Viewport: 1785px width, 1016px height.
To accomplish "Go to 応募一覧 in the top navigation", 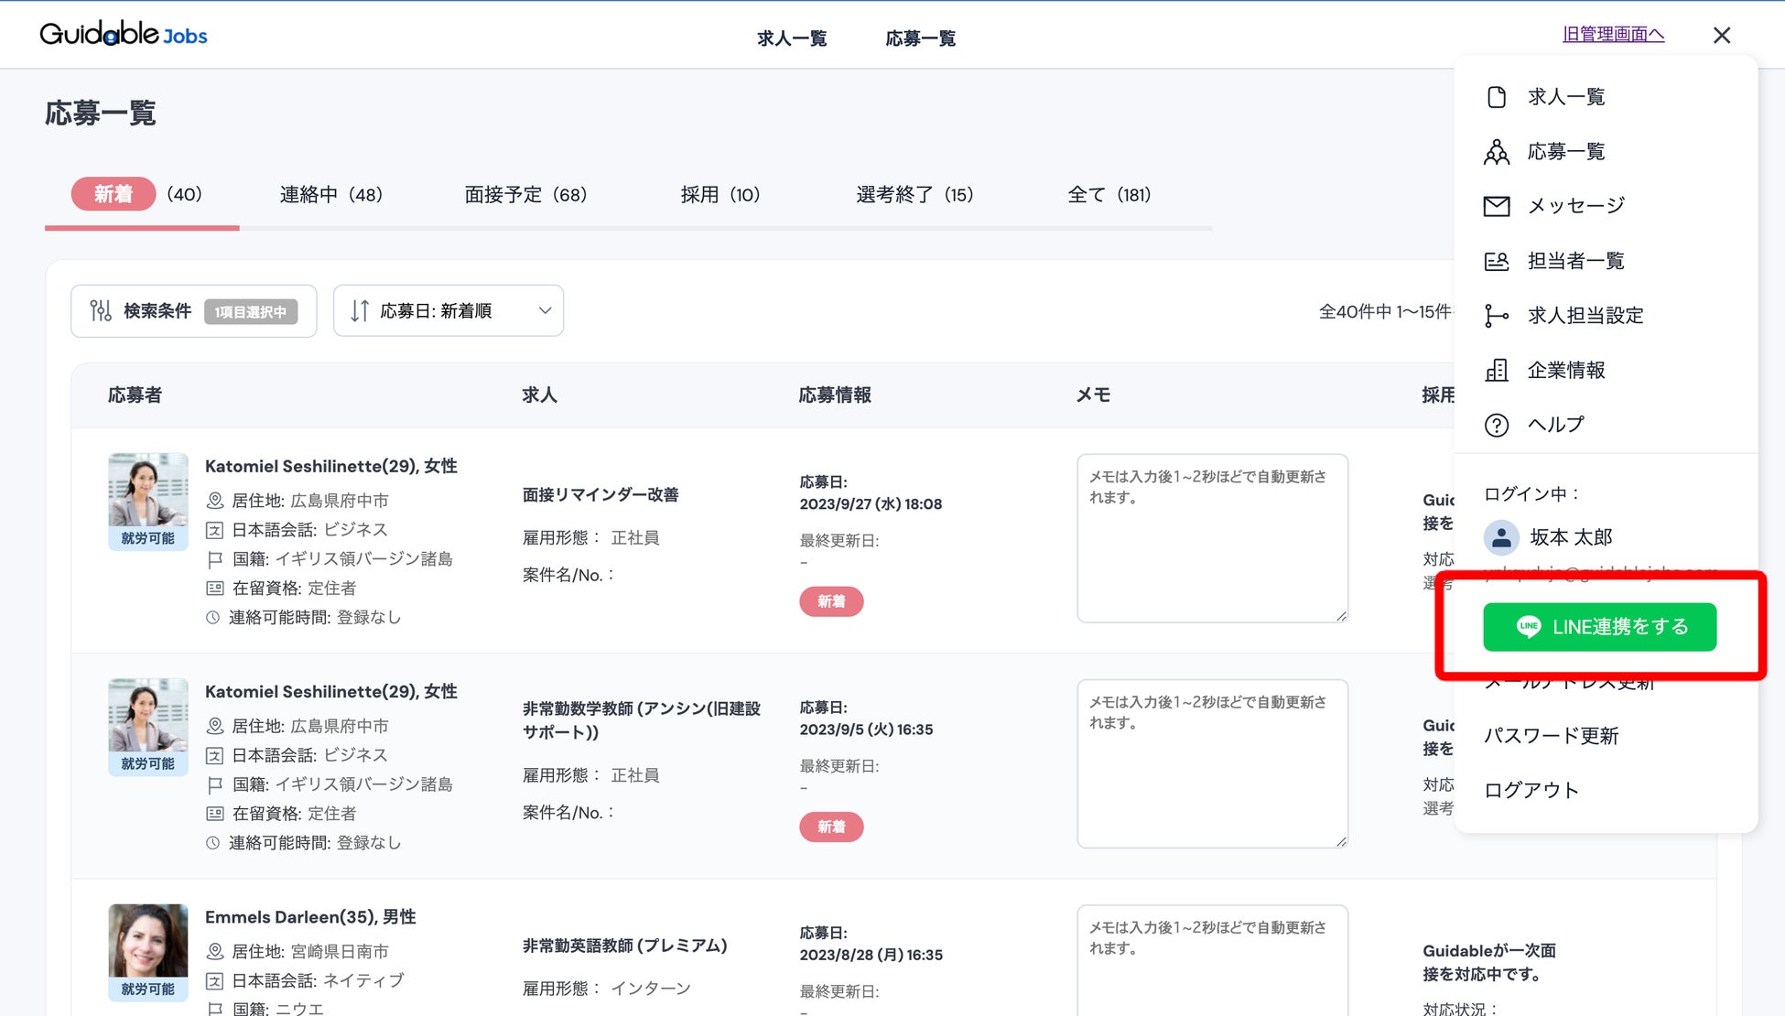I will 921,38.
